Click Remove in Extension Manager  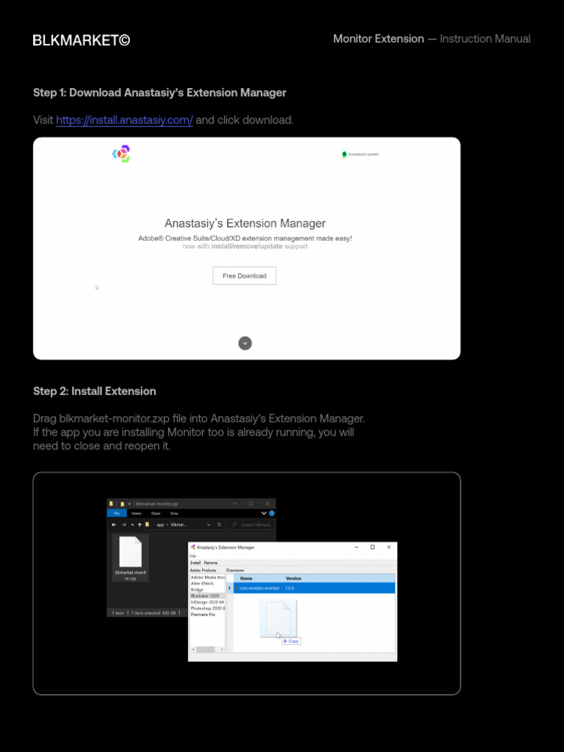[x=211, y=563]
